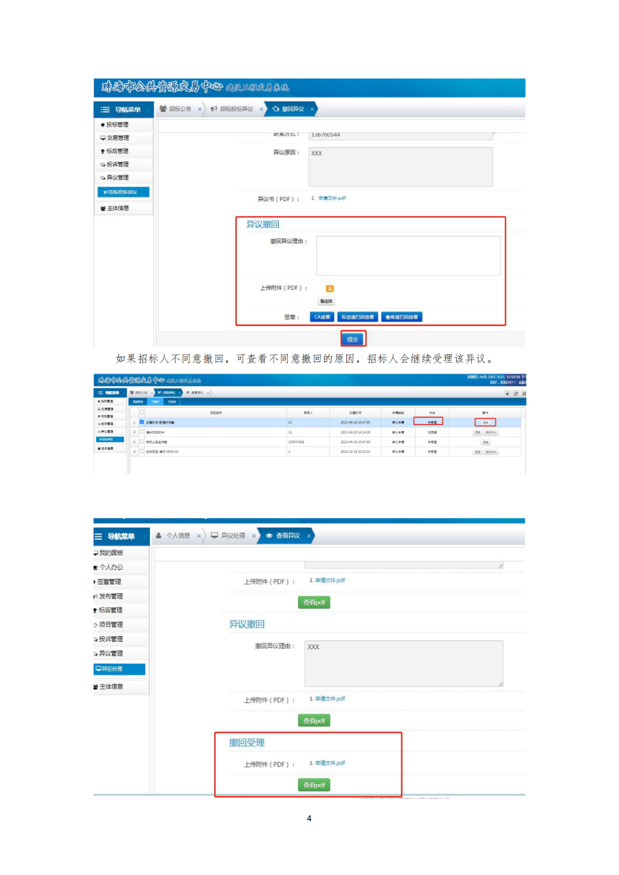Check the row 4 checkbox dated 2022-12-19
619x875 pixels.
(142, 452)
